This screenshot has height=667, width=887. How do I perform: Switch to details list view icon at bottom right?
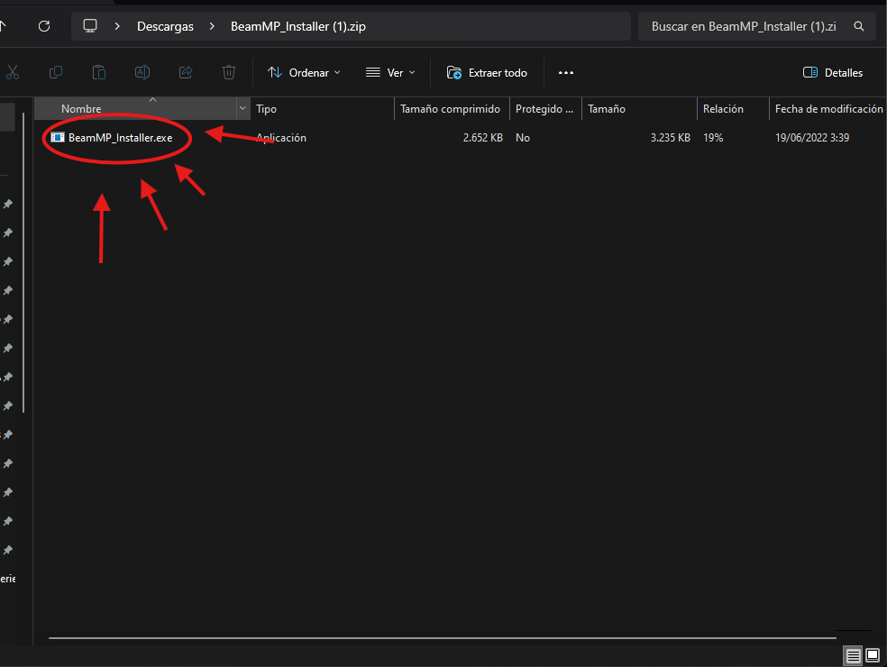(x=853, y=655)
